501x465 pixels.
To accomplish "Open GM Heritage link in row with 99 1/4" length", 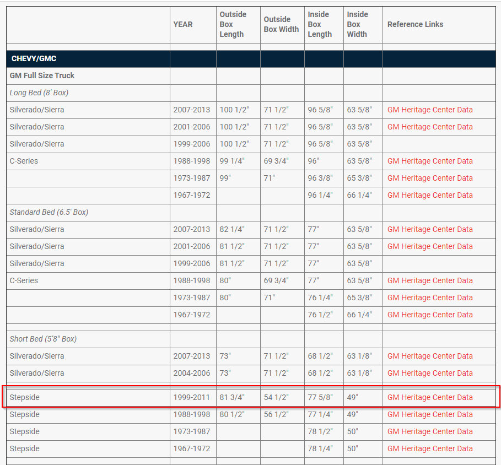I will point(430,161).
